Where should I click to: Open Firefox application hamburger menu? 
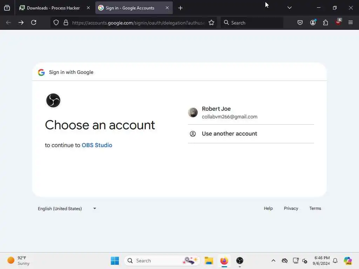click(351, 22)
